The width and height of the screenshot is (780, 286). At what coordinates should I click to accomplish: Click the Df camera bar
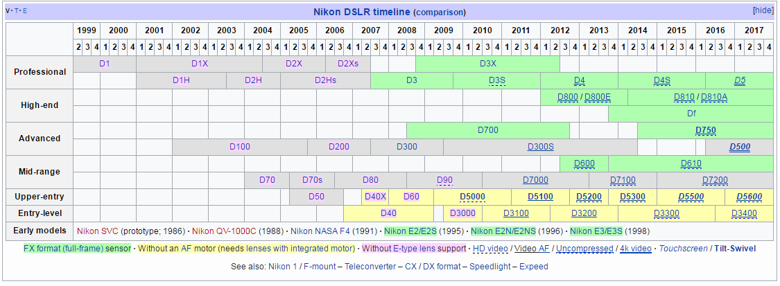pos(691,114)
